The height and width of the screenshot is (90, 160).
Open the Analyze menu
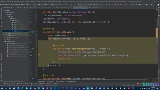tap(27, 2)
